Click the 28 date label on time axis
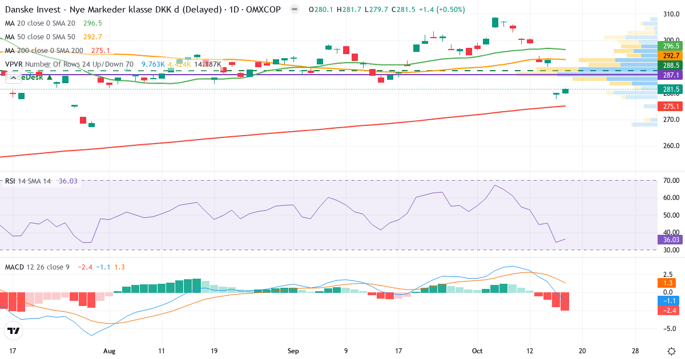Viewport: 685px width, 359px height. 636,350
